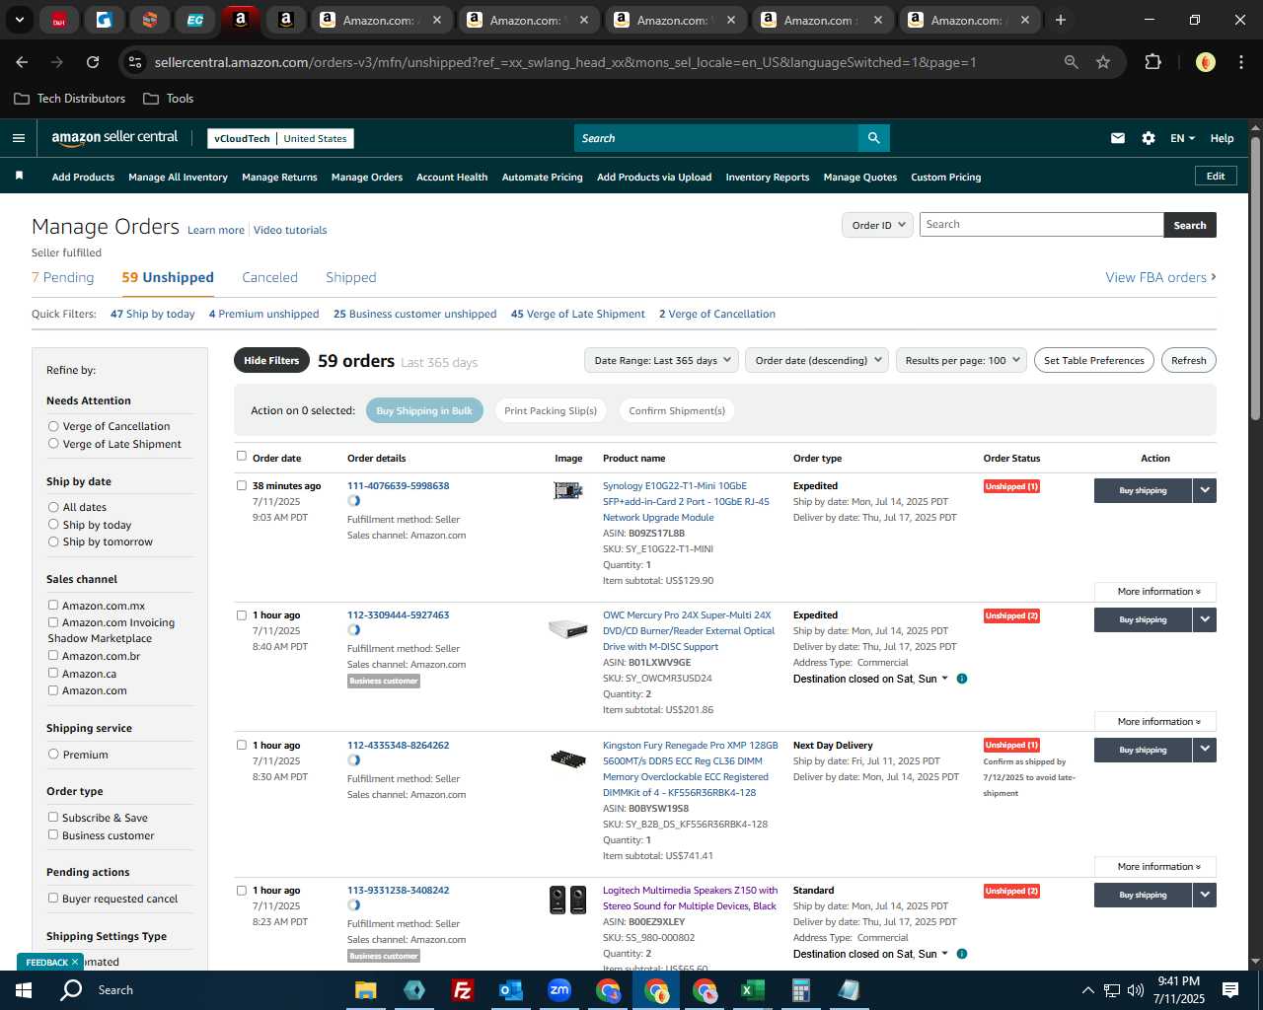Open Calculator from the taskbar
The height and width of the screenshot is (1010, 1263).
click(x=800, y=990)
